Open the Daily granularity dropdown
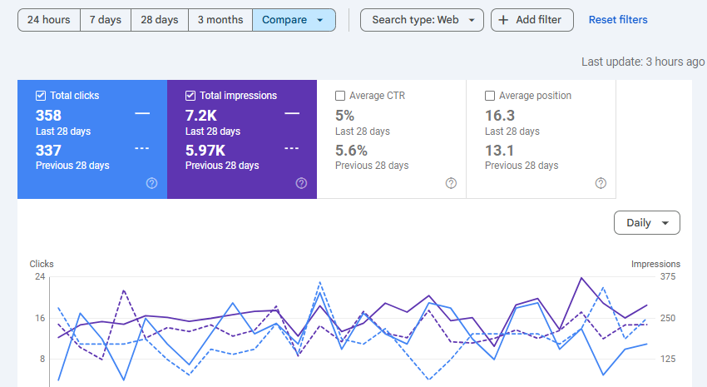The width and height of the screenshot is (707, 387). 647,223
